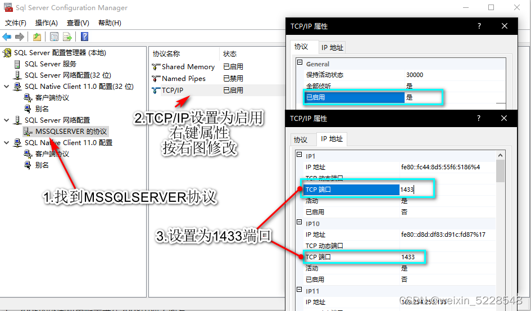Click the Shared Memory protocol icon

pos(156,67)
